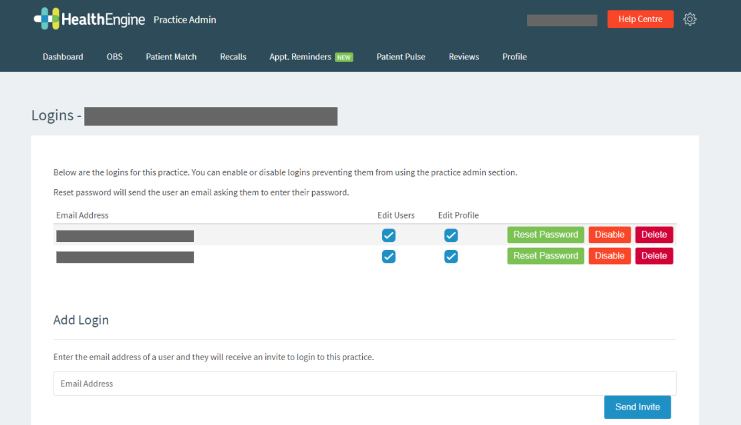Click the NEW badge on Appt. Reminders
The height and width of the screenshot is (425, 741).
point(343,57)
